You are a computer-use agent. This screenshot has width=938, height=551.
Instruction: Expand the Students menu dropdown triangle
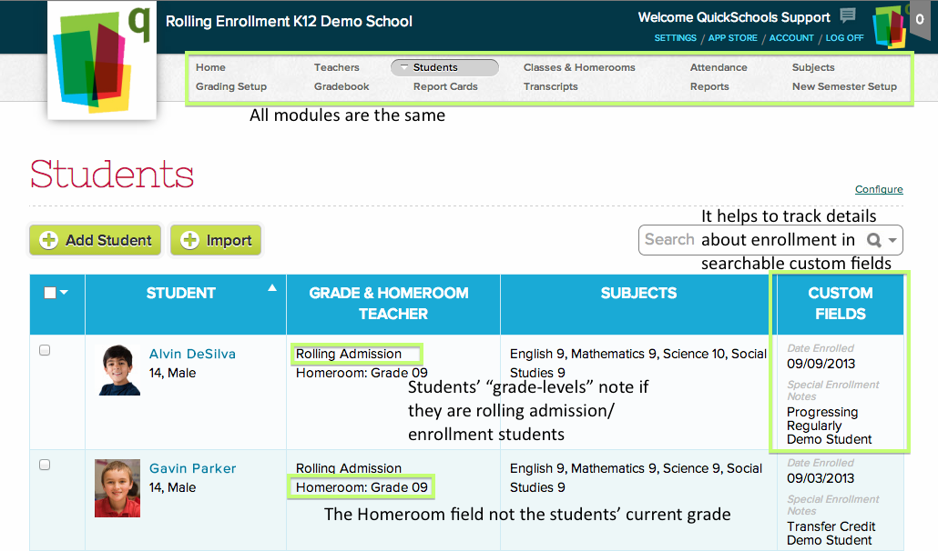click(x=404, y=67)
